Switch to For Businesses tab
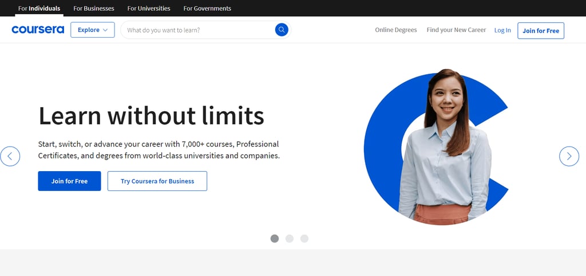This screenshot has height=276, width=586. click(94, 8)
